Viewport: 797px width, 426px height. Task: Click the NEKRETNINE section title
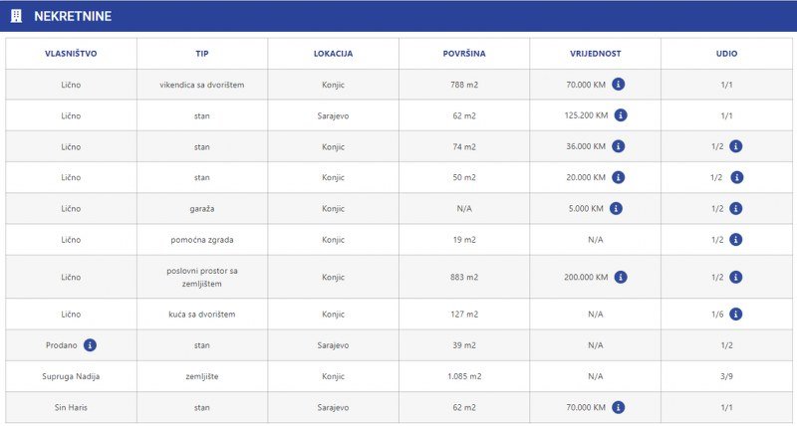point(73,16)
